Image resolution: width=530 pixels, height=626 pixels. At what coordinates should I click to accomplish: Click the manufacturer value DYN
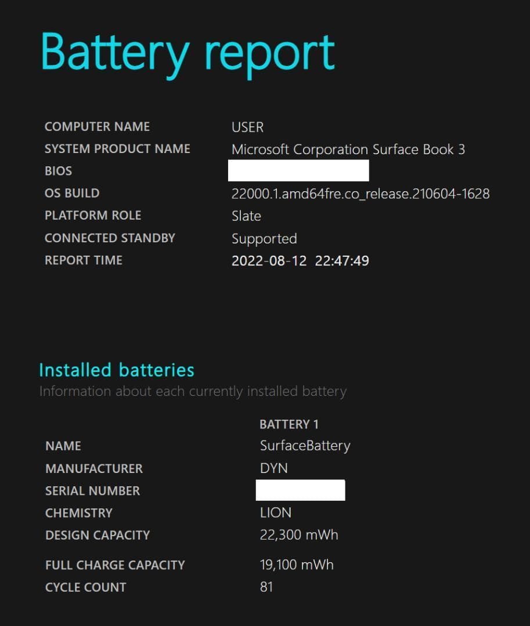click(273, 468)
